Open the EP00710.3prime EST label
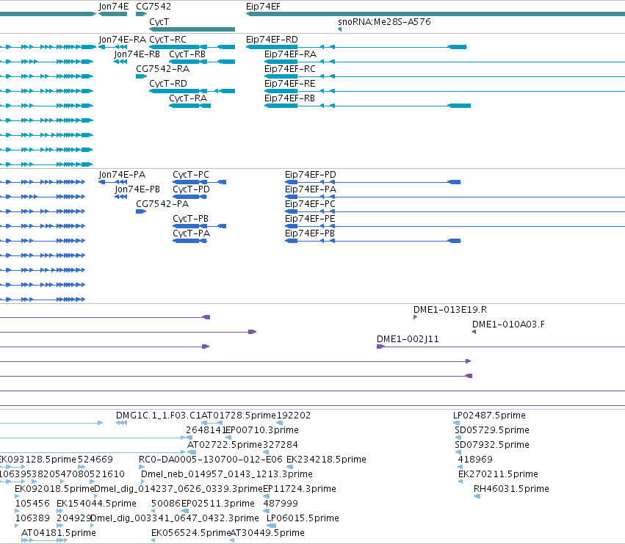Screen dimensions: 625x544 (262, 430)
